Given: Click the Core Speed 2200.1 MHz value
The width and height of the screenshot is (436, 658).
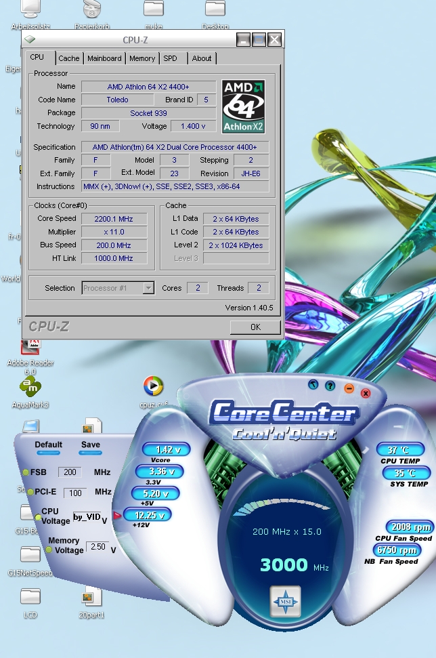Looking at the screenshot, I should click(x=114, y=219).
